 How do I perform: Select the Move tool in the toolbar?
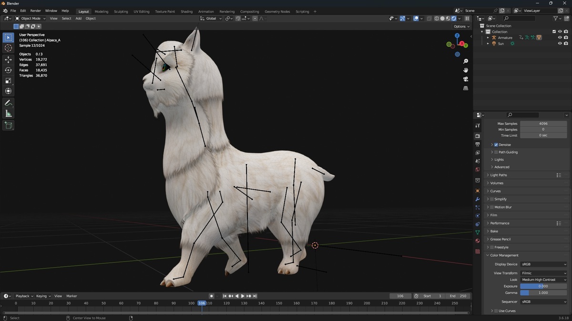(8, 59)
